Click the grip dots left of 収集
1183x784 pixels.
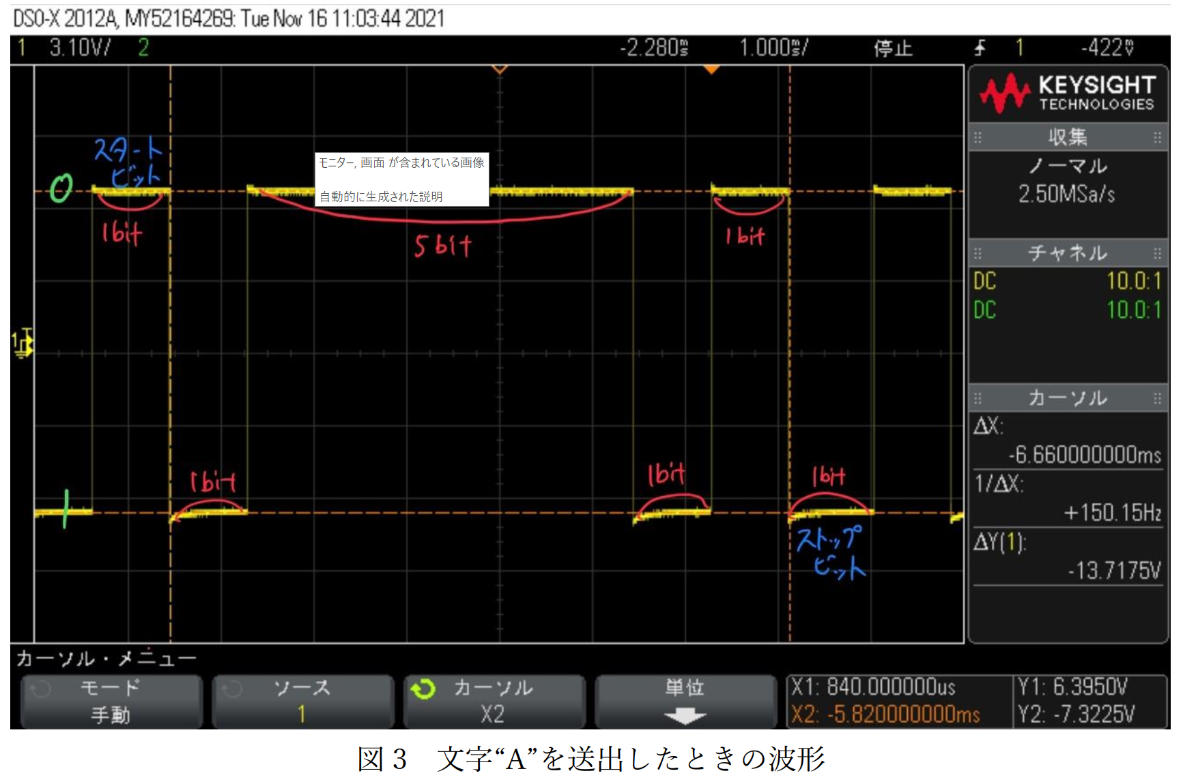pyautogui.click(x=978, y=138)
